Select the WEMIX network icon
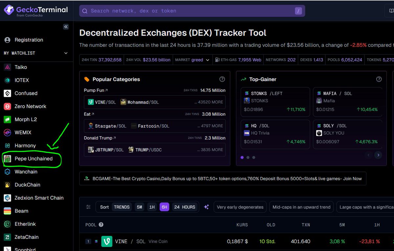Image resolution: width=394 pixels, height=251 pixels. click(7, 132)
